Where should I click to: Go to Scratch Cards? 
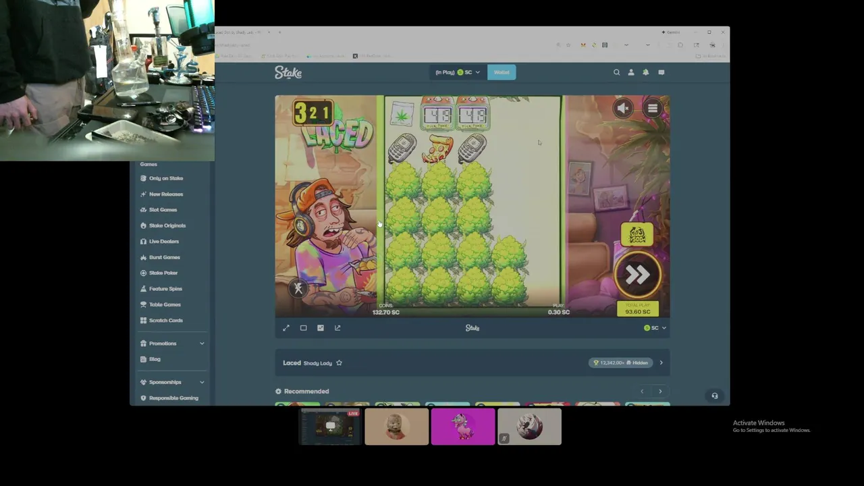165,321
